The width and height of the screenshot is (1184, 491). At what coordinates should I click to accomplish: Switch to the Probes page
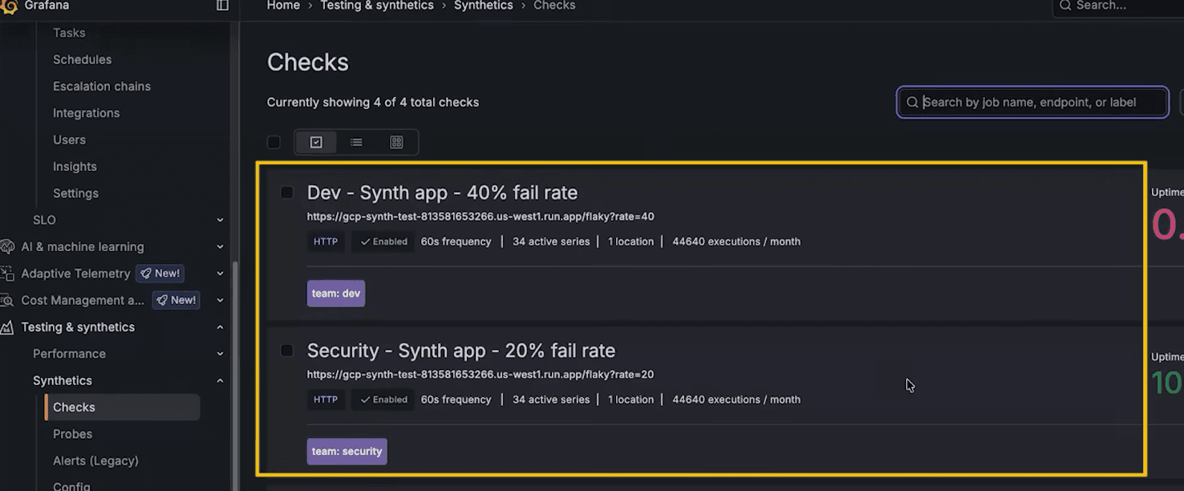pyautogui.click(x=72, y=433)
